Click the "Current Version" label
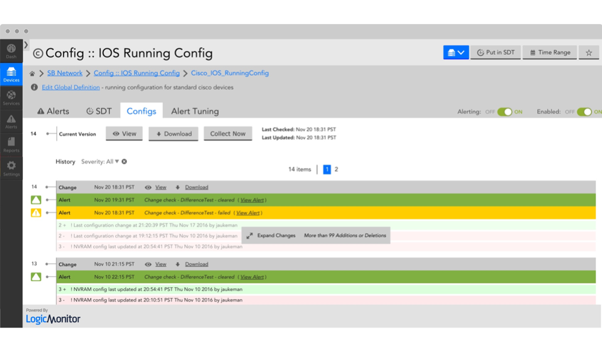The height and width of the screenshot is (352, 602). pos(78,134)
